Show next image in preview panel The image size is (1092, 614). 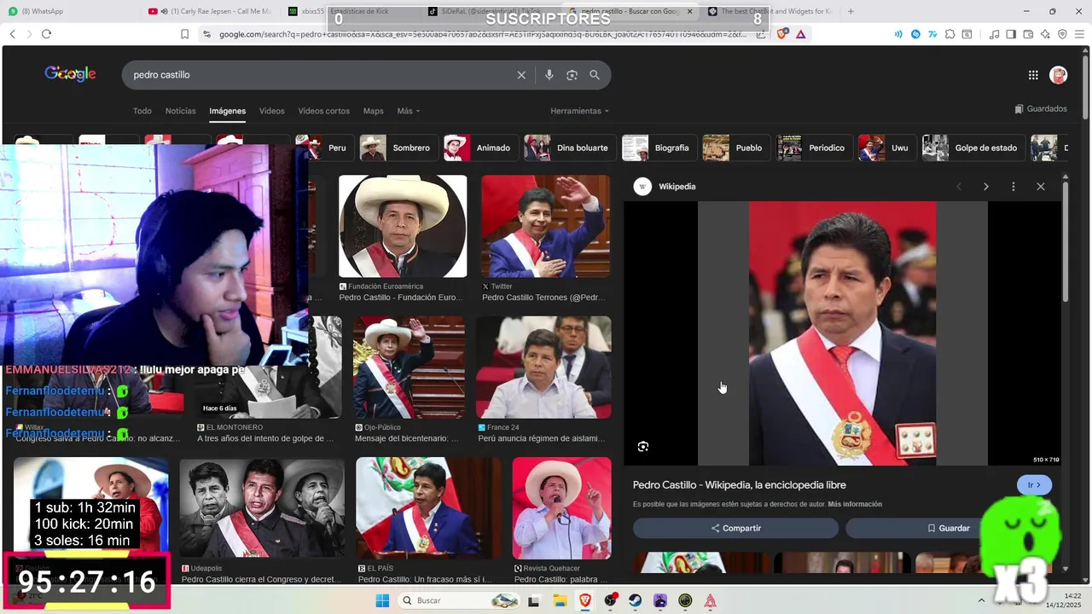tap(986, 187)
